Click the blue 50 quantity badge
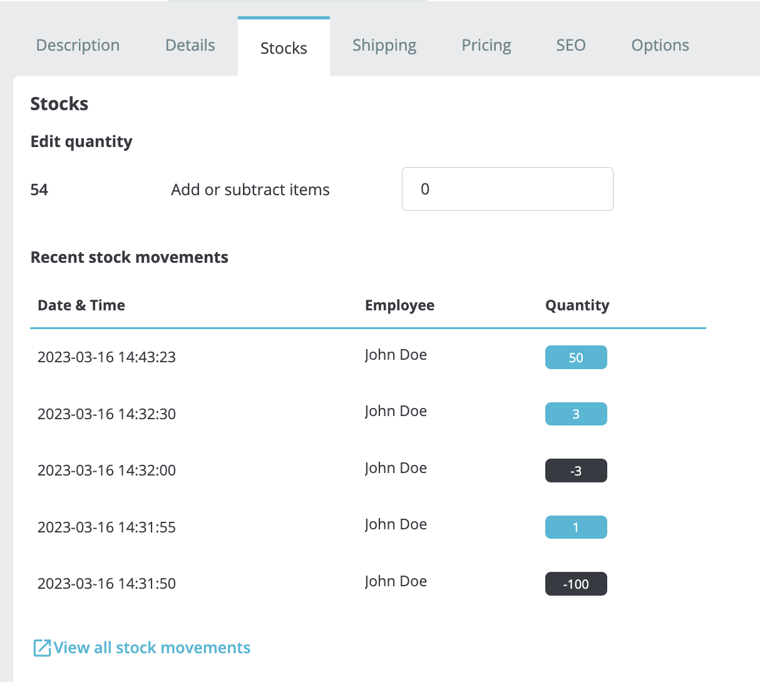The height and width of the screenshot is (682, 760). click(x=575, y=357)
